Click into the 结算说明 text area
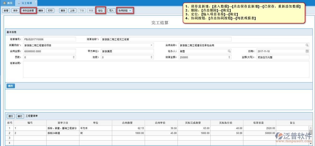 166,69
